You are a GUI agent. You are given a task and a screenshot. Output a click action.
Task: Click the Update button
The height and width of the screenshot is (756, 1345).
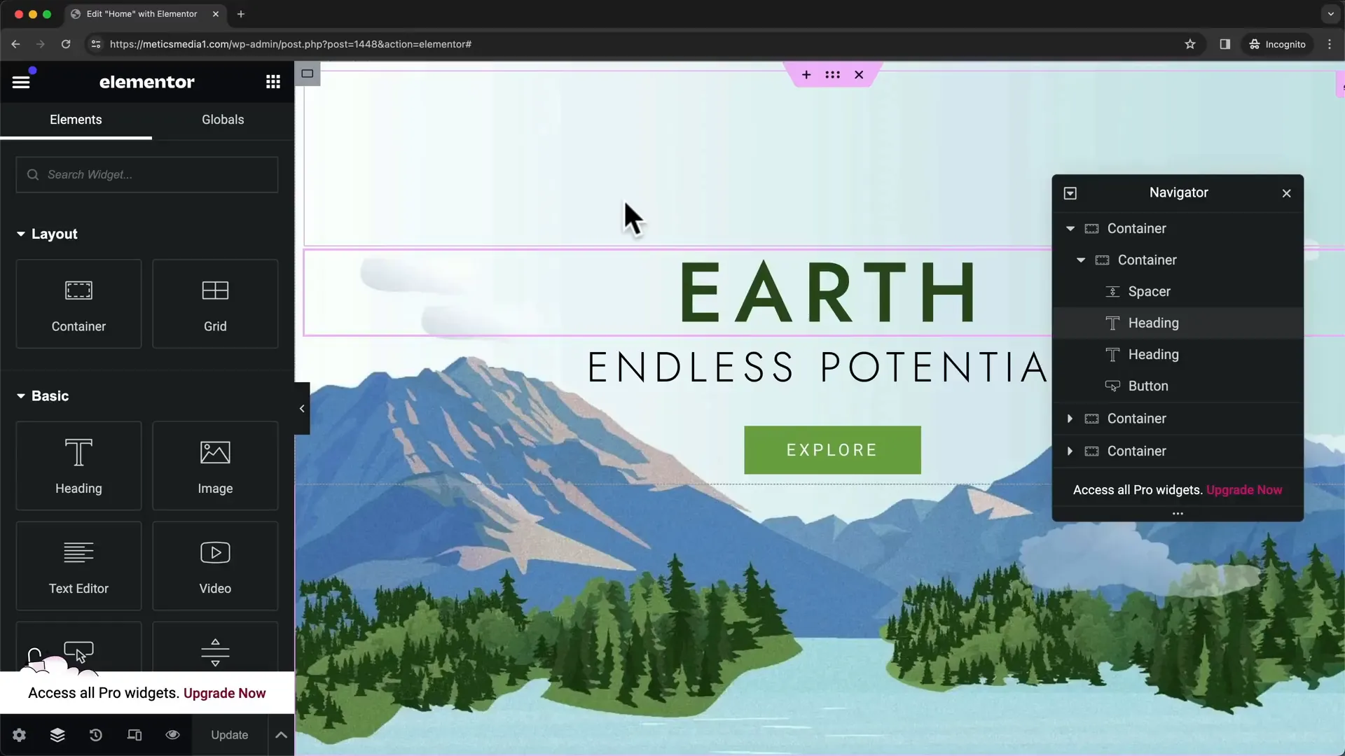click(x=229, y=735)
